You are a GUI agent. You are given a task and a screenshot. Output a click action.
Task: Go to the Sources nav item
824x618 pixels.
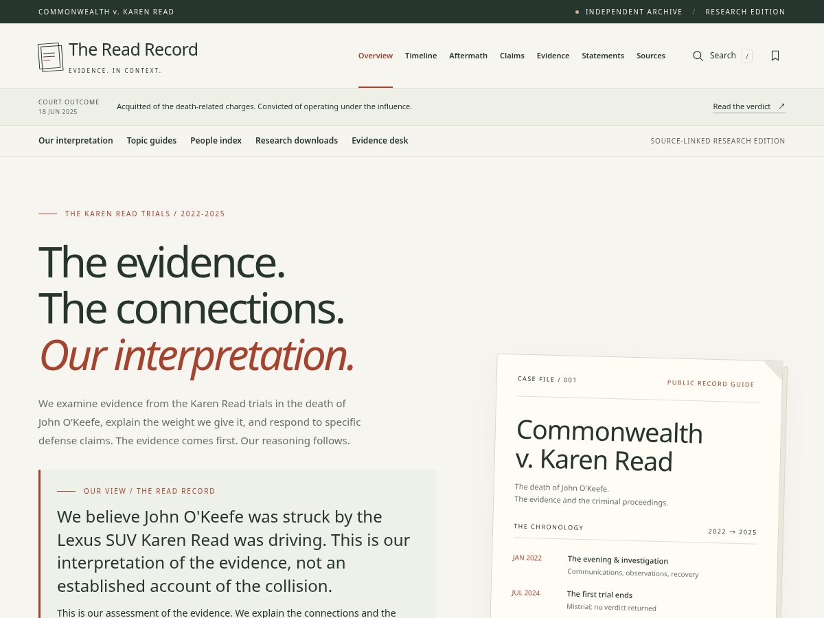click(x=651, y=56)
